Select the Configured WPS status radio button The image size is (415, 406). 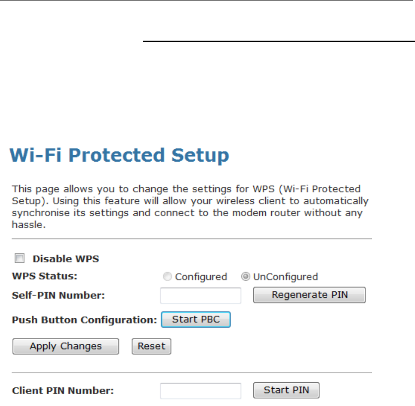(x=168, y=277)
